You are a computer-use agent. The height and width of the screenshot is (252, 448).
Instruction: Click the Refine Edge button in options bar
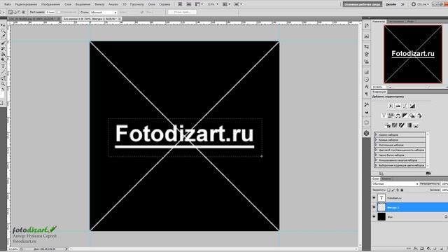182,13
